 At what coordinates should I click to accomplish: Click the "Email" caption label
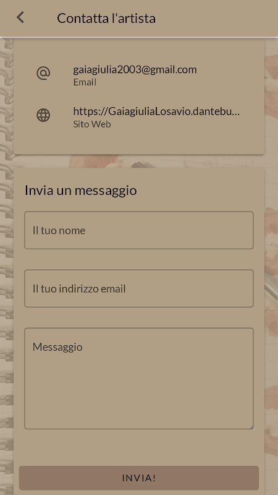(x=85, y=82)
